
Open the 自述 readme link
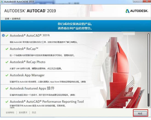(34, 112)
